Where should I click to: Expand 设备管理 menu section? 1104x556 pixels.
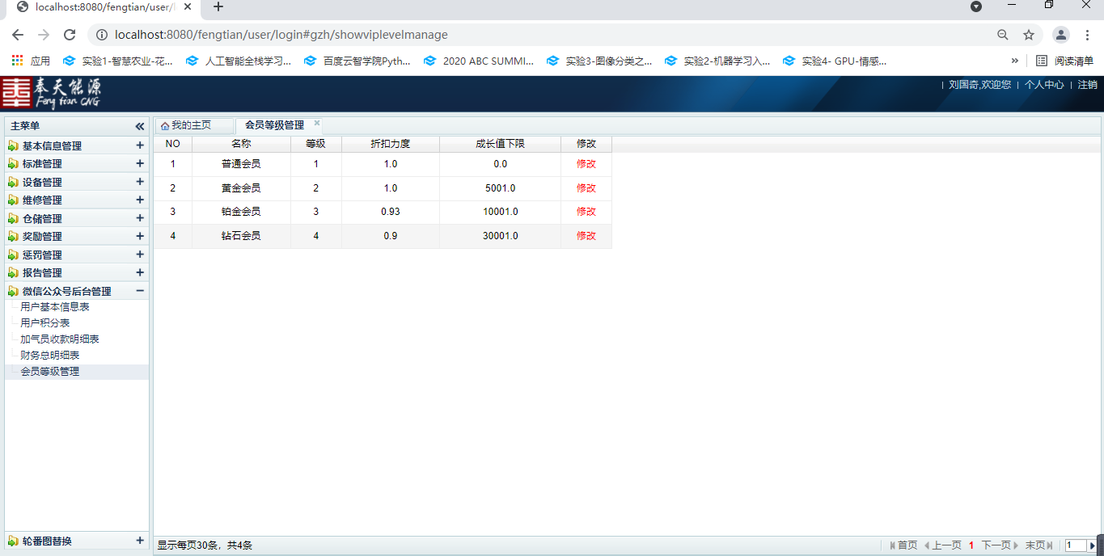click(140, 182)
